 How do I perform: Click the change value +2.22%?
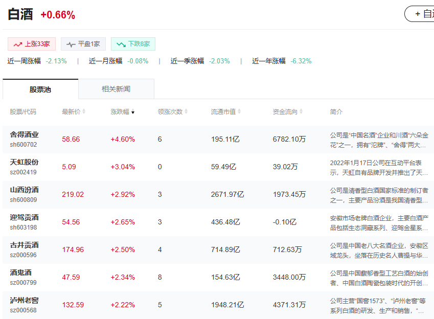pos(123,305)
